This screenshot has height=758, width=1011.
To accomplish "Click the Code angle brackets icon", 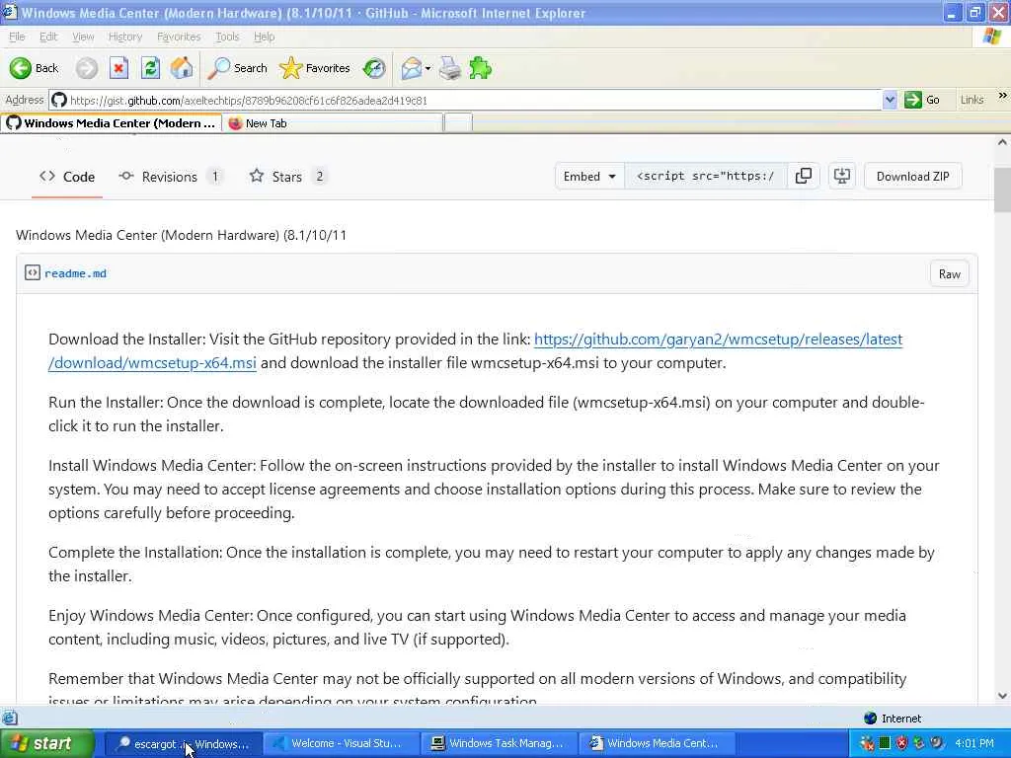I will point(47,176).
